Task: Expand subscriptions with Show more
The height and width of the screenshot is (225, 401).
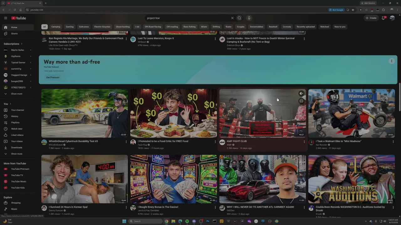Action: coord(19,94)
